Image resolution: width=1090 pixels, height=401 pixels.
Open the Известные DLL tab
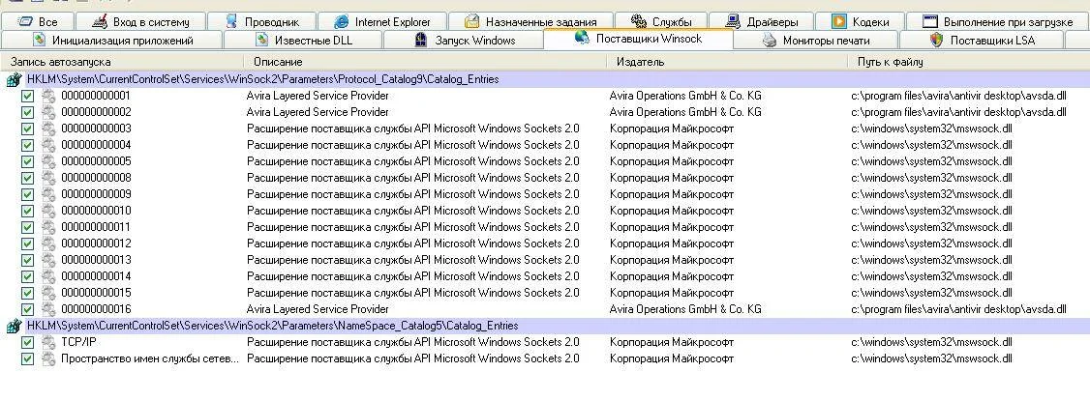303,41
